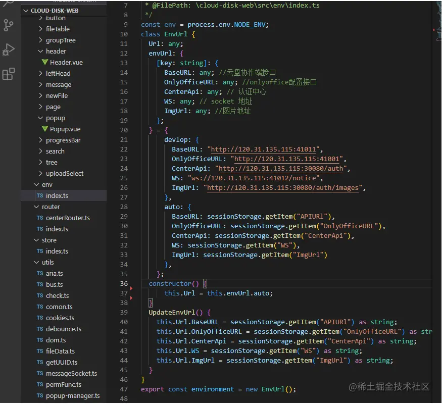Open centerRouter.ts file

68,218
